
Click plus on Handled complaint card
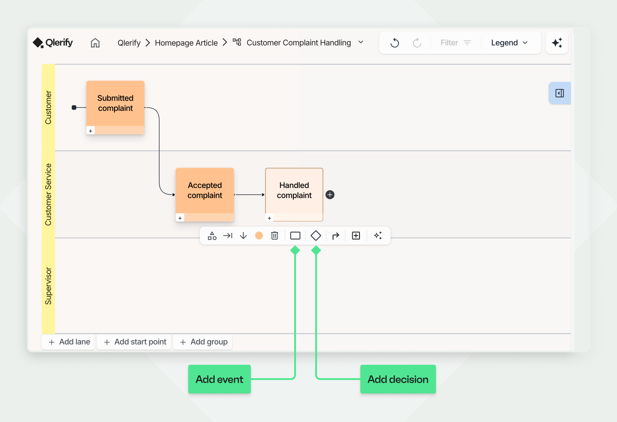click(269, 218)
